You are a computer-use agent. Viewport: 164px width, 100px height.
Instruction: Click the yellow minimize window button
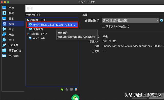point(5,2)
